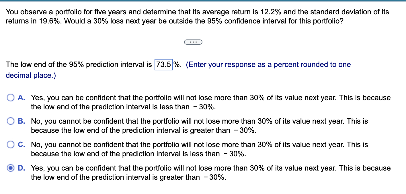
Task: Click the blue label letter C
Action: click(20, 144)
